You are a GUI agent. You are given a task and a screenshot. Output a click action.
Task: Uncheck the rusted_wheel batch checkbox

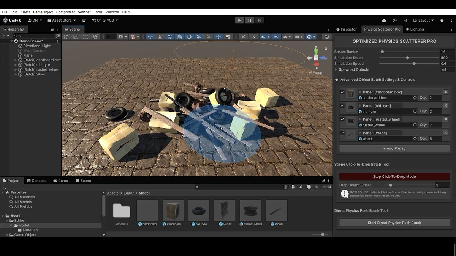point(342,119)
